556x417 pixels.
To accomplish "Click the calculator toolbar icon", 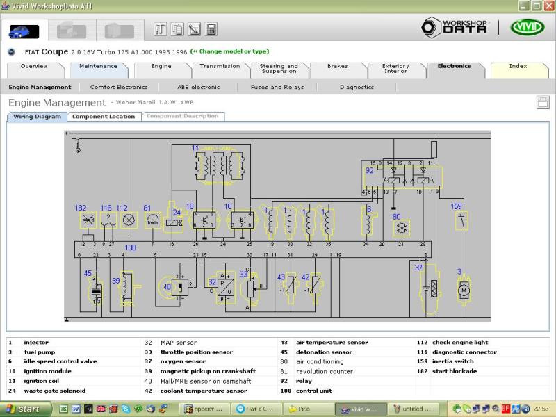I will [x=211, y=29].
